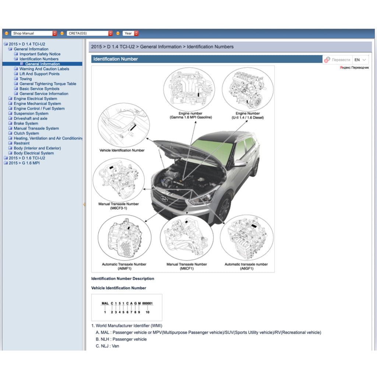
Task: Click the Suspension System book icon
Action: [x=11, y=113]
